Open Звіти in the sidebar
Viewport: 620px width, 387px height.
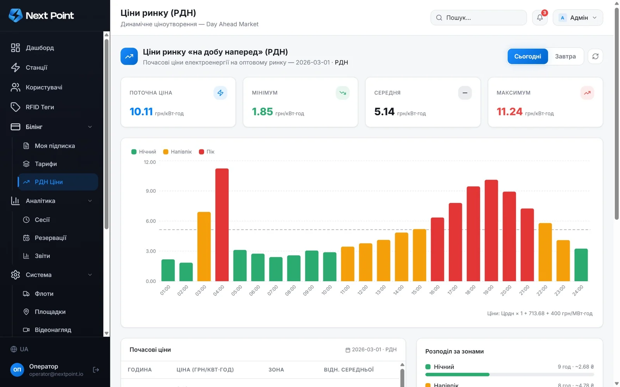[x=58, y=256]
